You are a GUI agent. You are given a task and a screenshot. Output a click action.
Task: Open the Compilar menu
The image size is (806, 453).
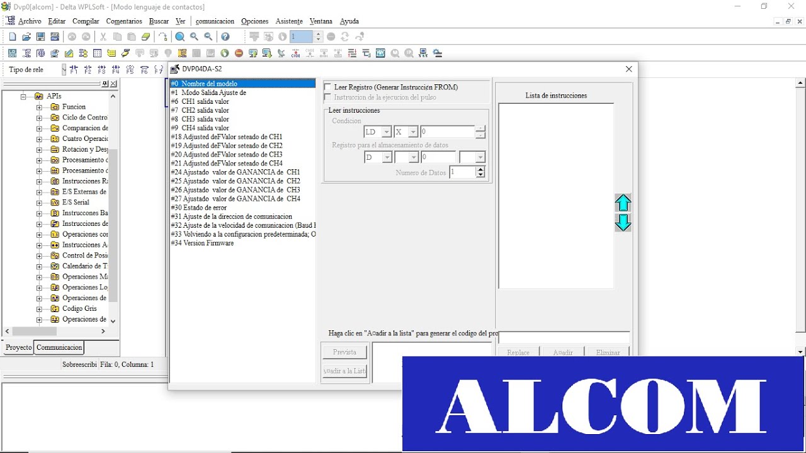(86, 21)
